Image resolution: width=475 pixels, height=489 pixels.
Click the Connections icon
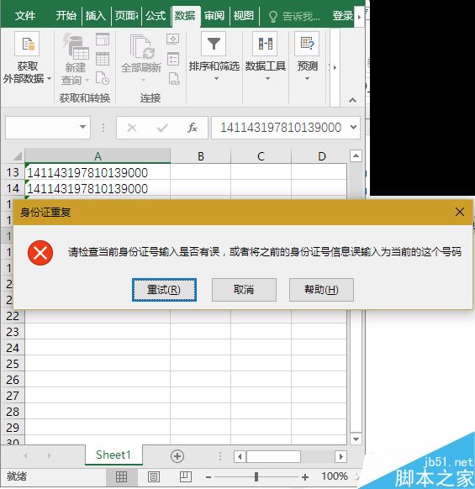point(173,39)
